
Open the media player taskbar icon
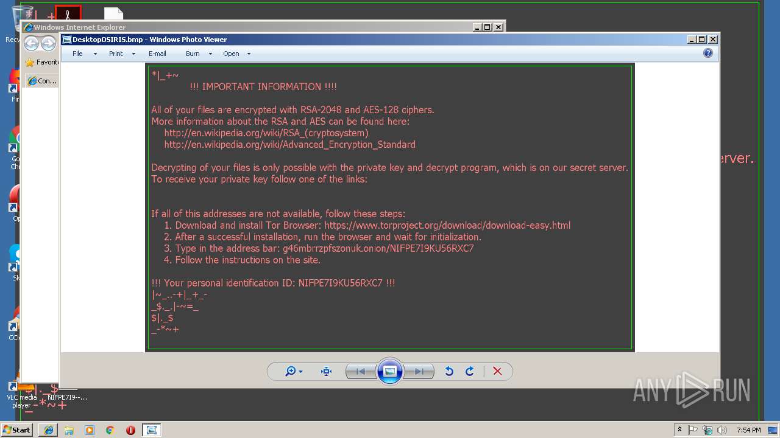[x=90, y=430]
